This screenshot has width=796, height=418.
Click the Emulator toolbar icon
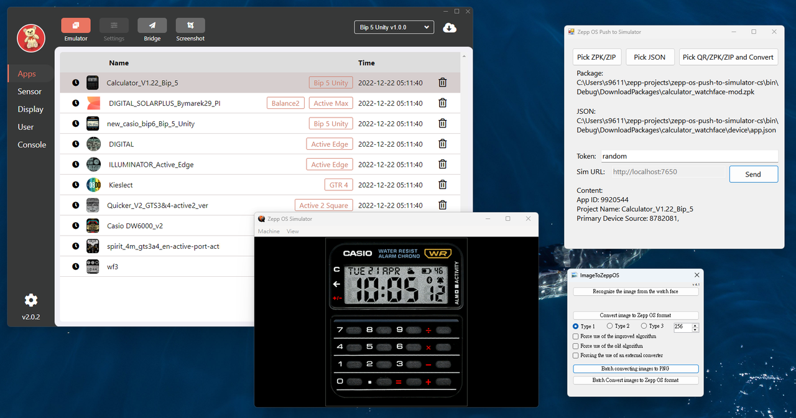tap(76, 26)
